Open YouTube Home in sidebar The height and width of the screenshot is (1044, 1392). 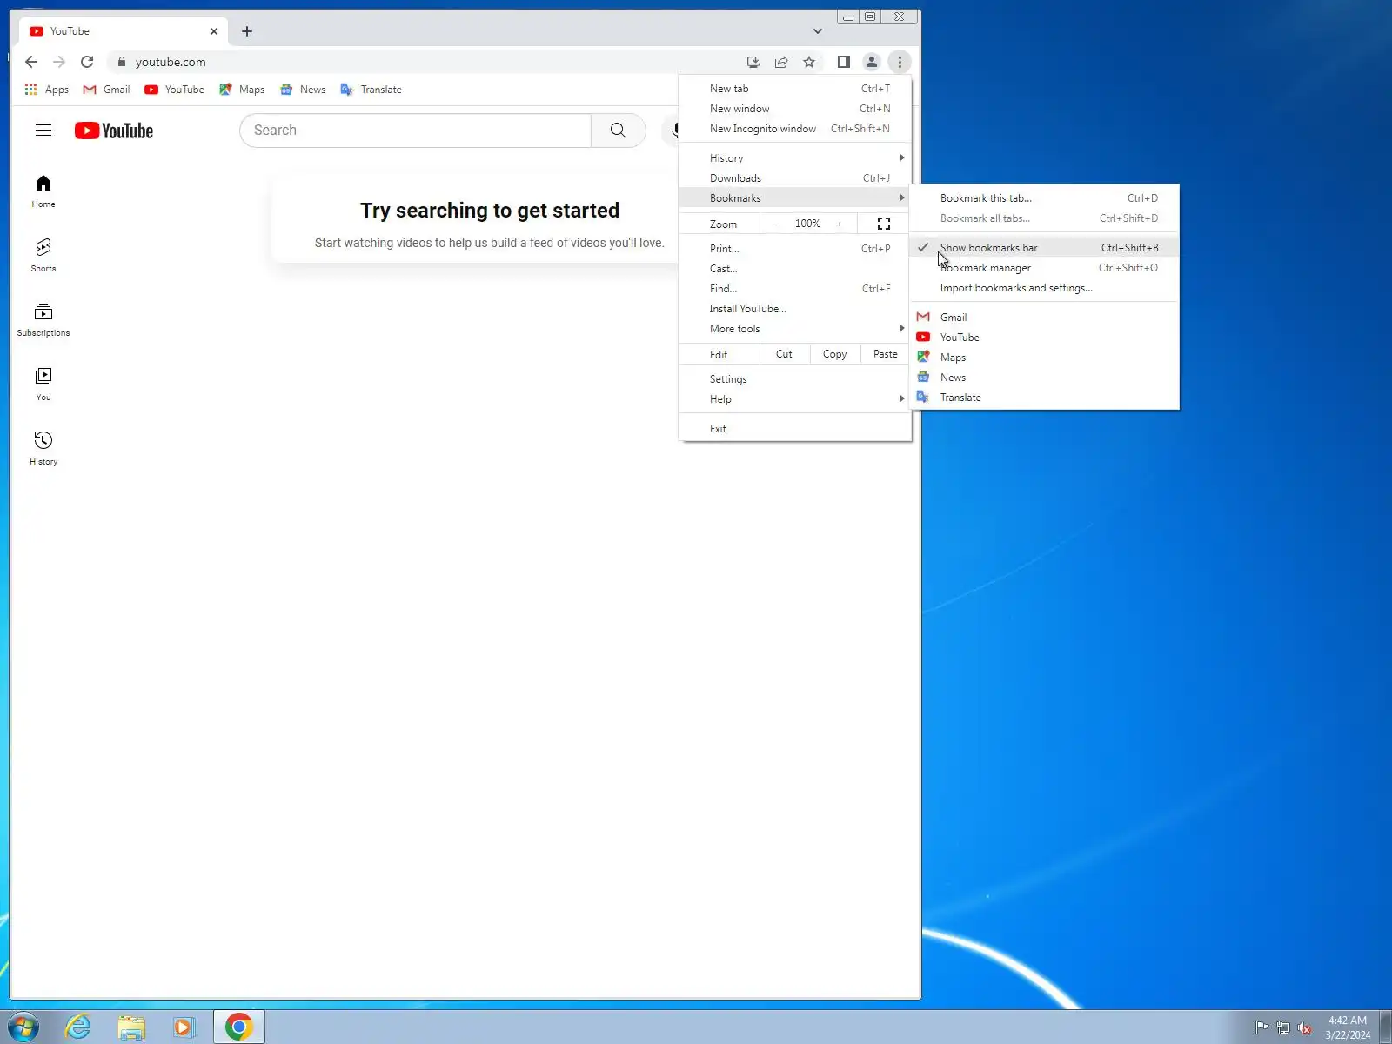43,191
